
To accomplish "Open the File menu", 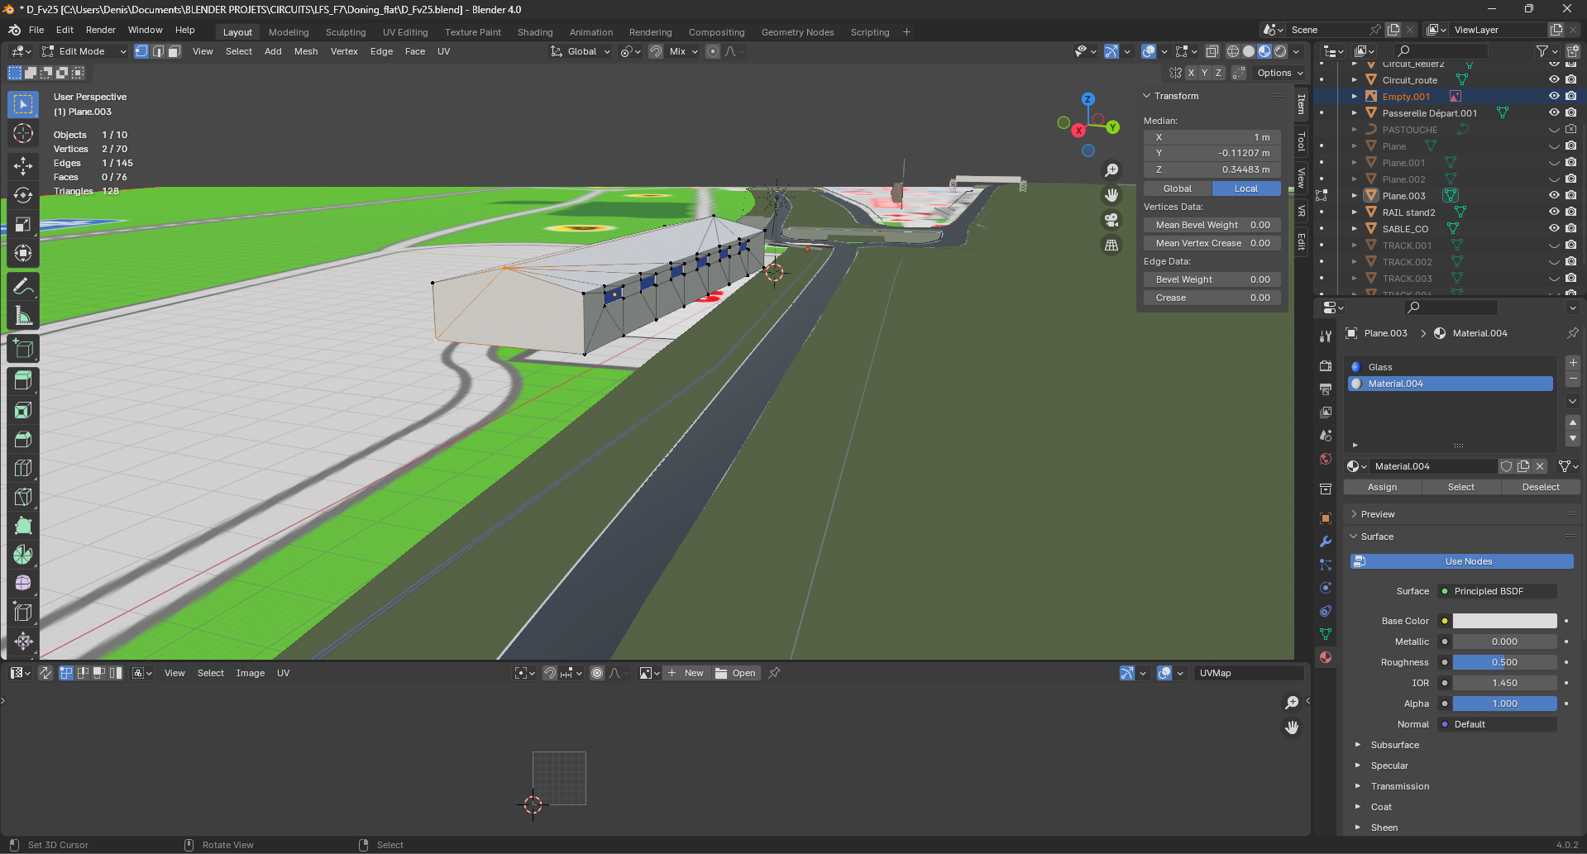I will [x=36, y=30].
